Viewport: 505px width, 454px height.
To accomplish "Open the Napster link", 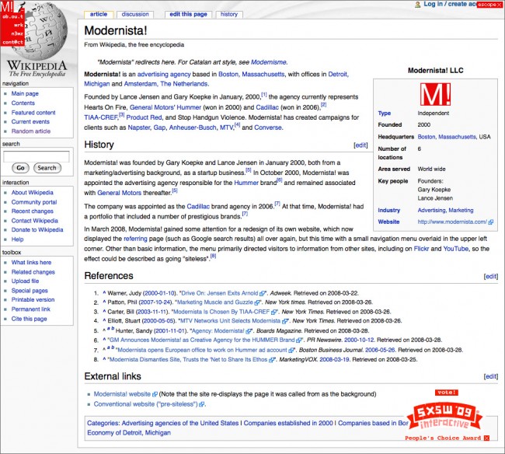I will (x=139, y=127).
